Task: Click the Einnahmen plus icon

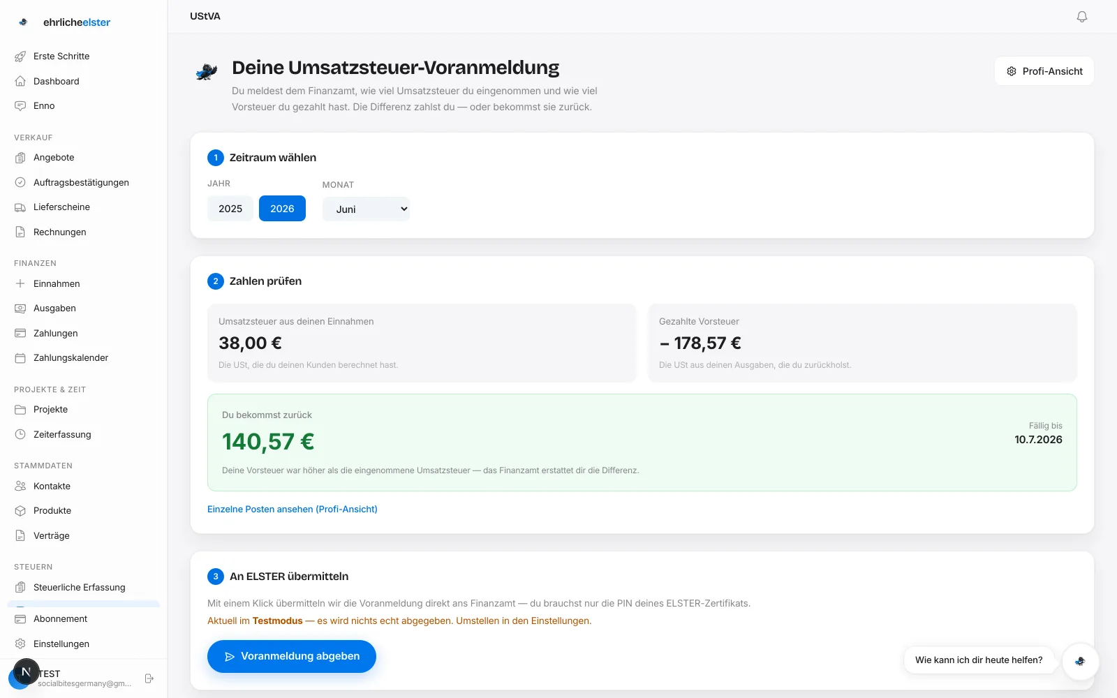Action: point(20,283)
